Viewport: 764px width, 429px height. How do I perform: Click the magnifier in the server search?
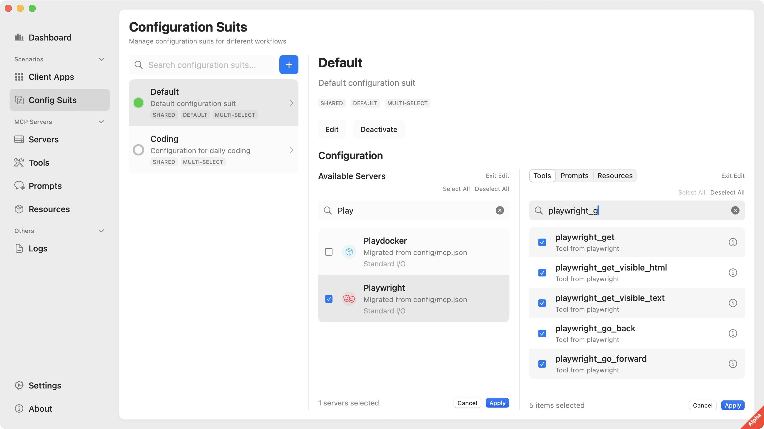pyautogui.click(x=328, y=210)
